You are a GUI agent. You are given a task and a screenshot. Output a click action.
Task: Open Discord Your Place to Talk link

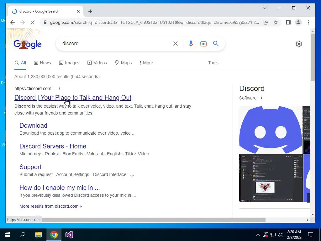(73, 98)
